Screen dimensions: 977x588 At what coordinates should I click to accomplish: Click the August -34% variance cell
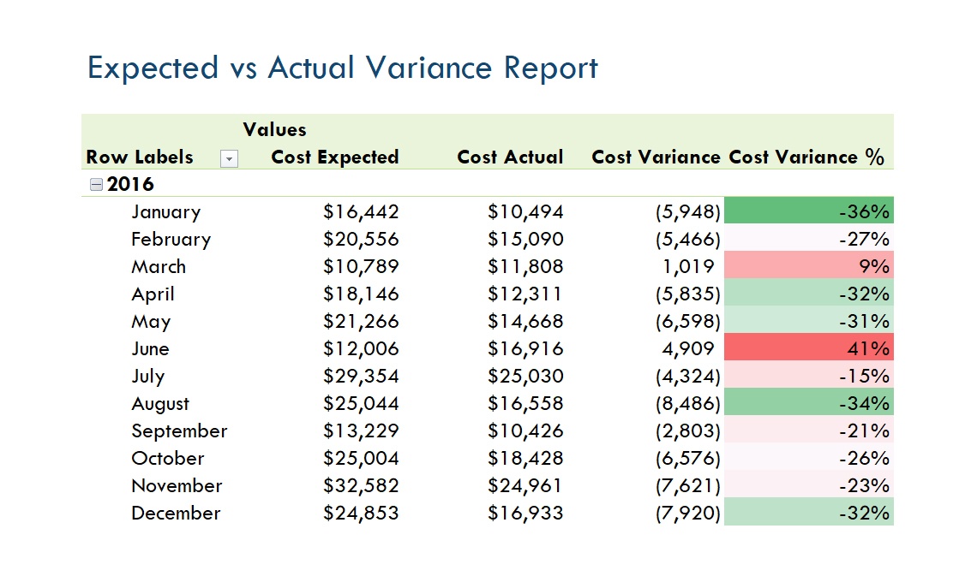tap(809, 402)
